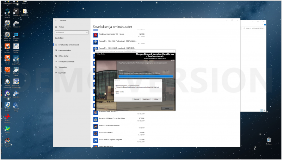
Task: Select ASUS GPU TweakII app entry
Action: (119, 134)
